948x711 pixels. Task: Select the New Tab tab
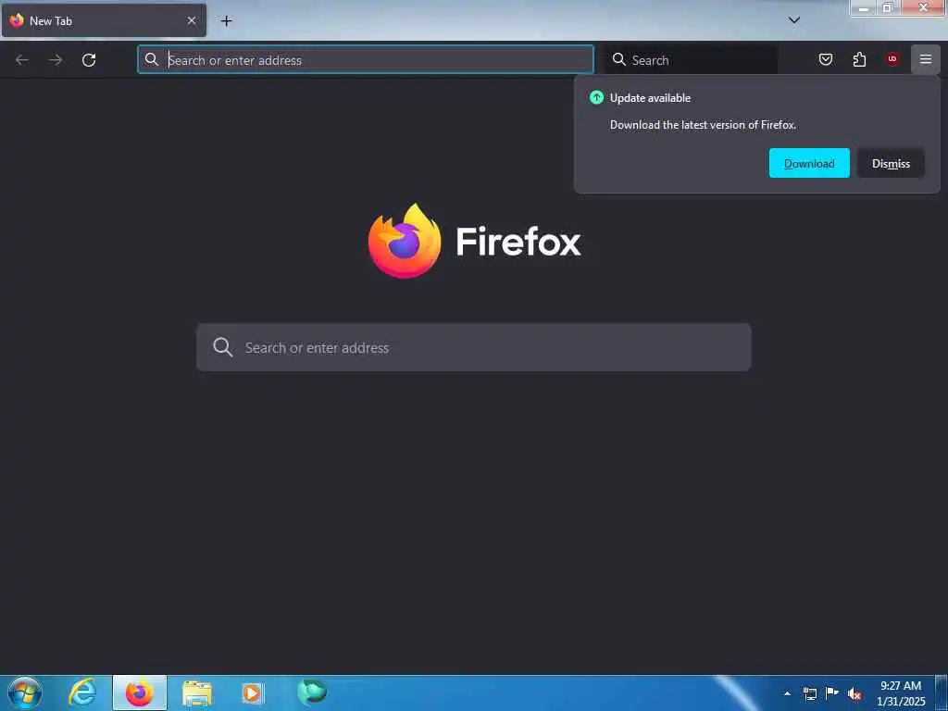(x=104, y=20)
